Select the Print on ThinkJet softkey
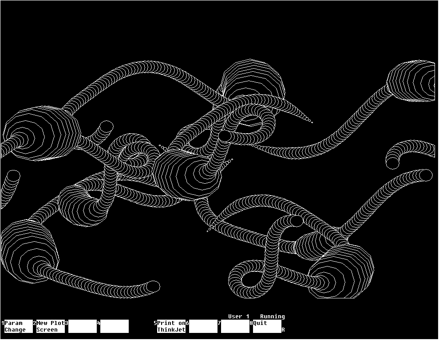The height and width of the screenshot is (340, 439). (171, 326)
